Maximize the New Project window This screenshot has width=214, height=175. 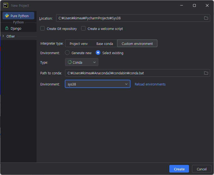click(194, 5)
